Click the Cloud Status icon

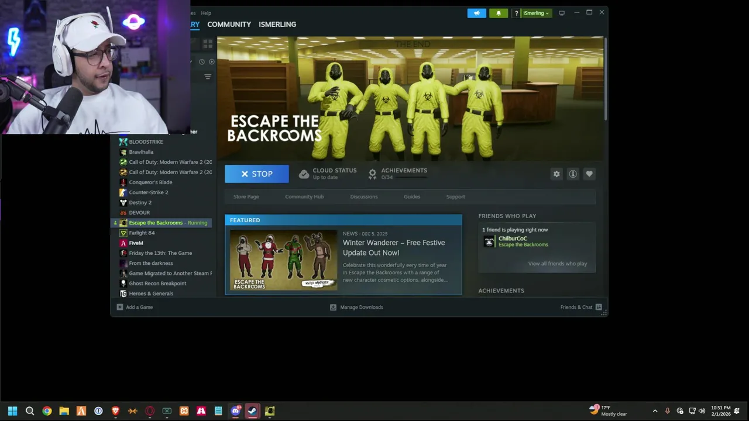coord(304,174)
